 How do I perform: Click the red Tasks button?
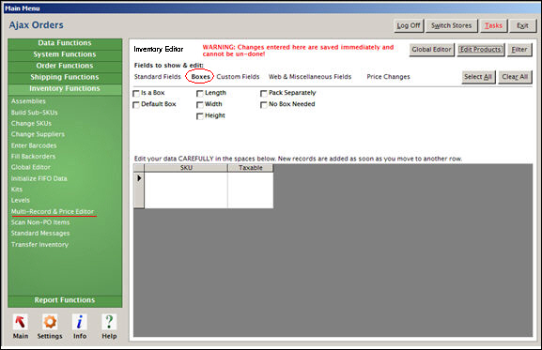pos(493,25)
